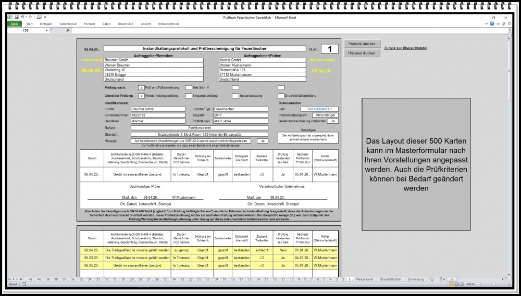Image resolution: width=521 pixels, height=296 pixels.
Task: Check the Eingangsprüfung checkbox
Action: tap(189, 96)
